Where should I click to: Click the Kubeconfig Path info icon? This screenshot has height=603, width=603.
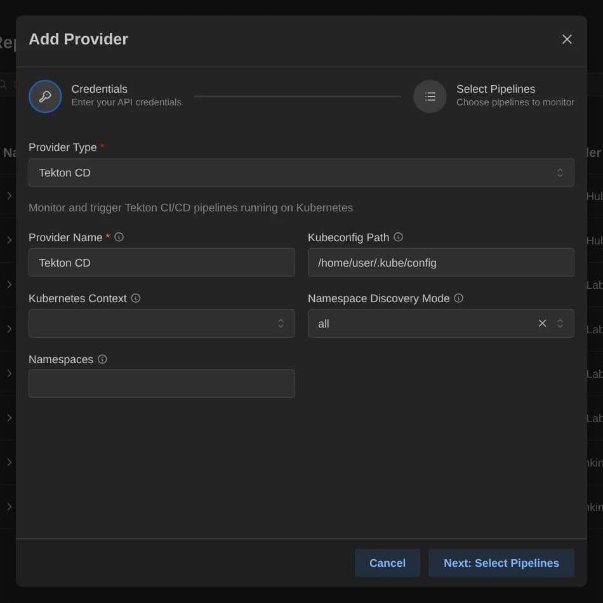coord(398,237)
